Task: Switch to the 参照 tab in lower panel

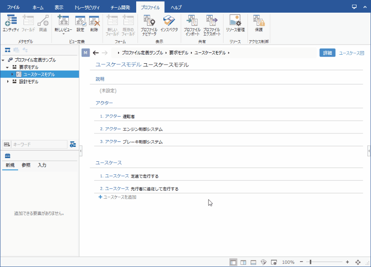Action: (26, 165)
